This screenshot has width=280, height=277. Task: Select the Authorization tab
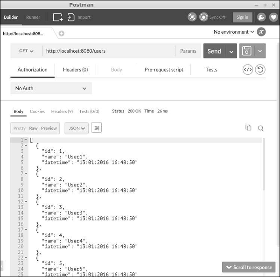33,70
